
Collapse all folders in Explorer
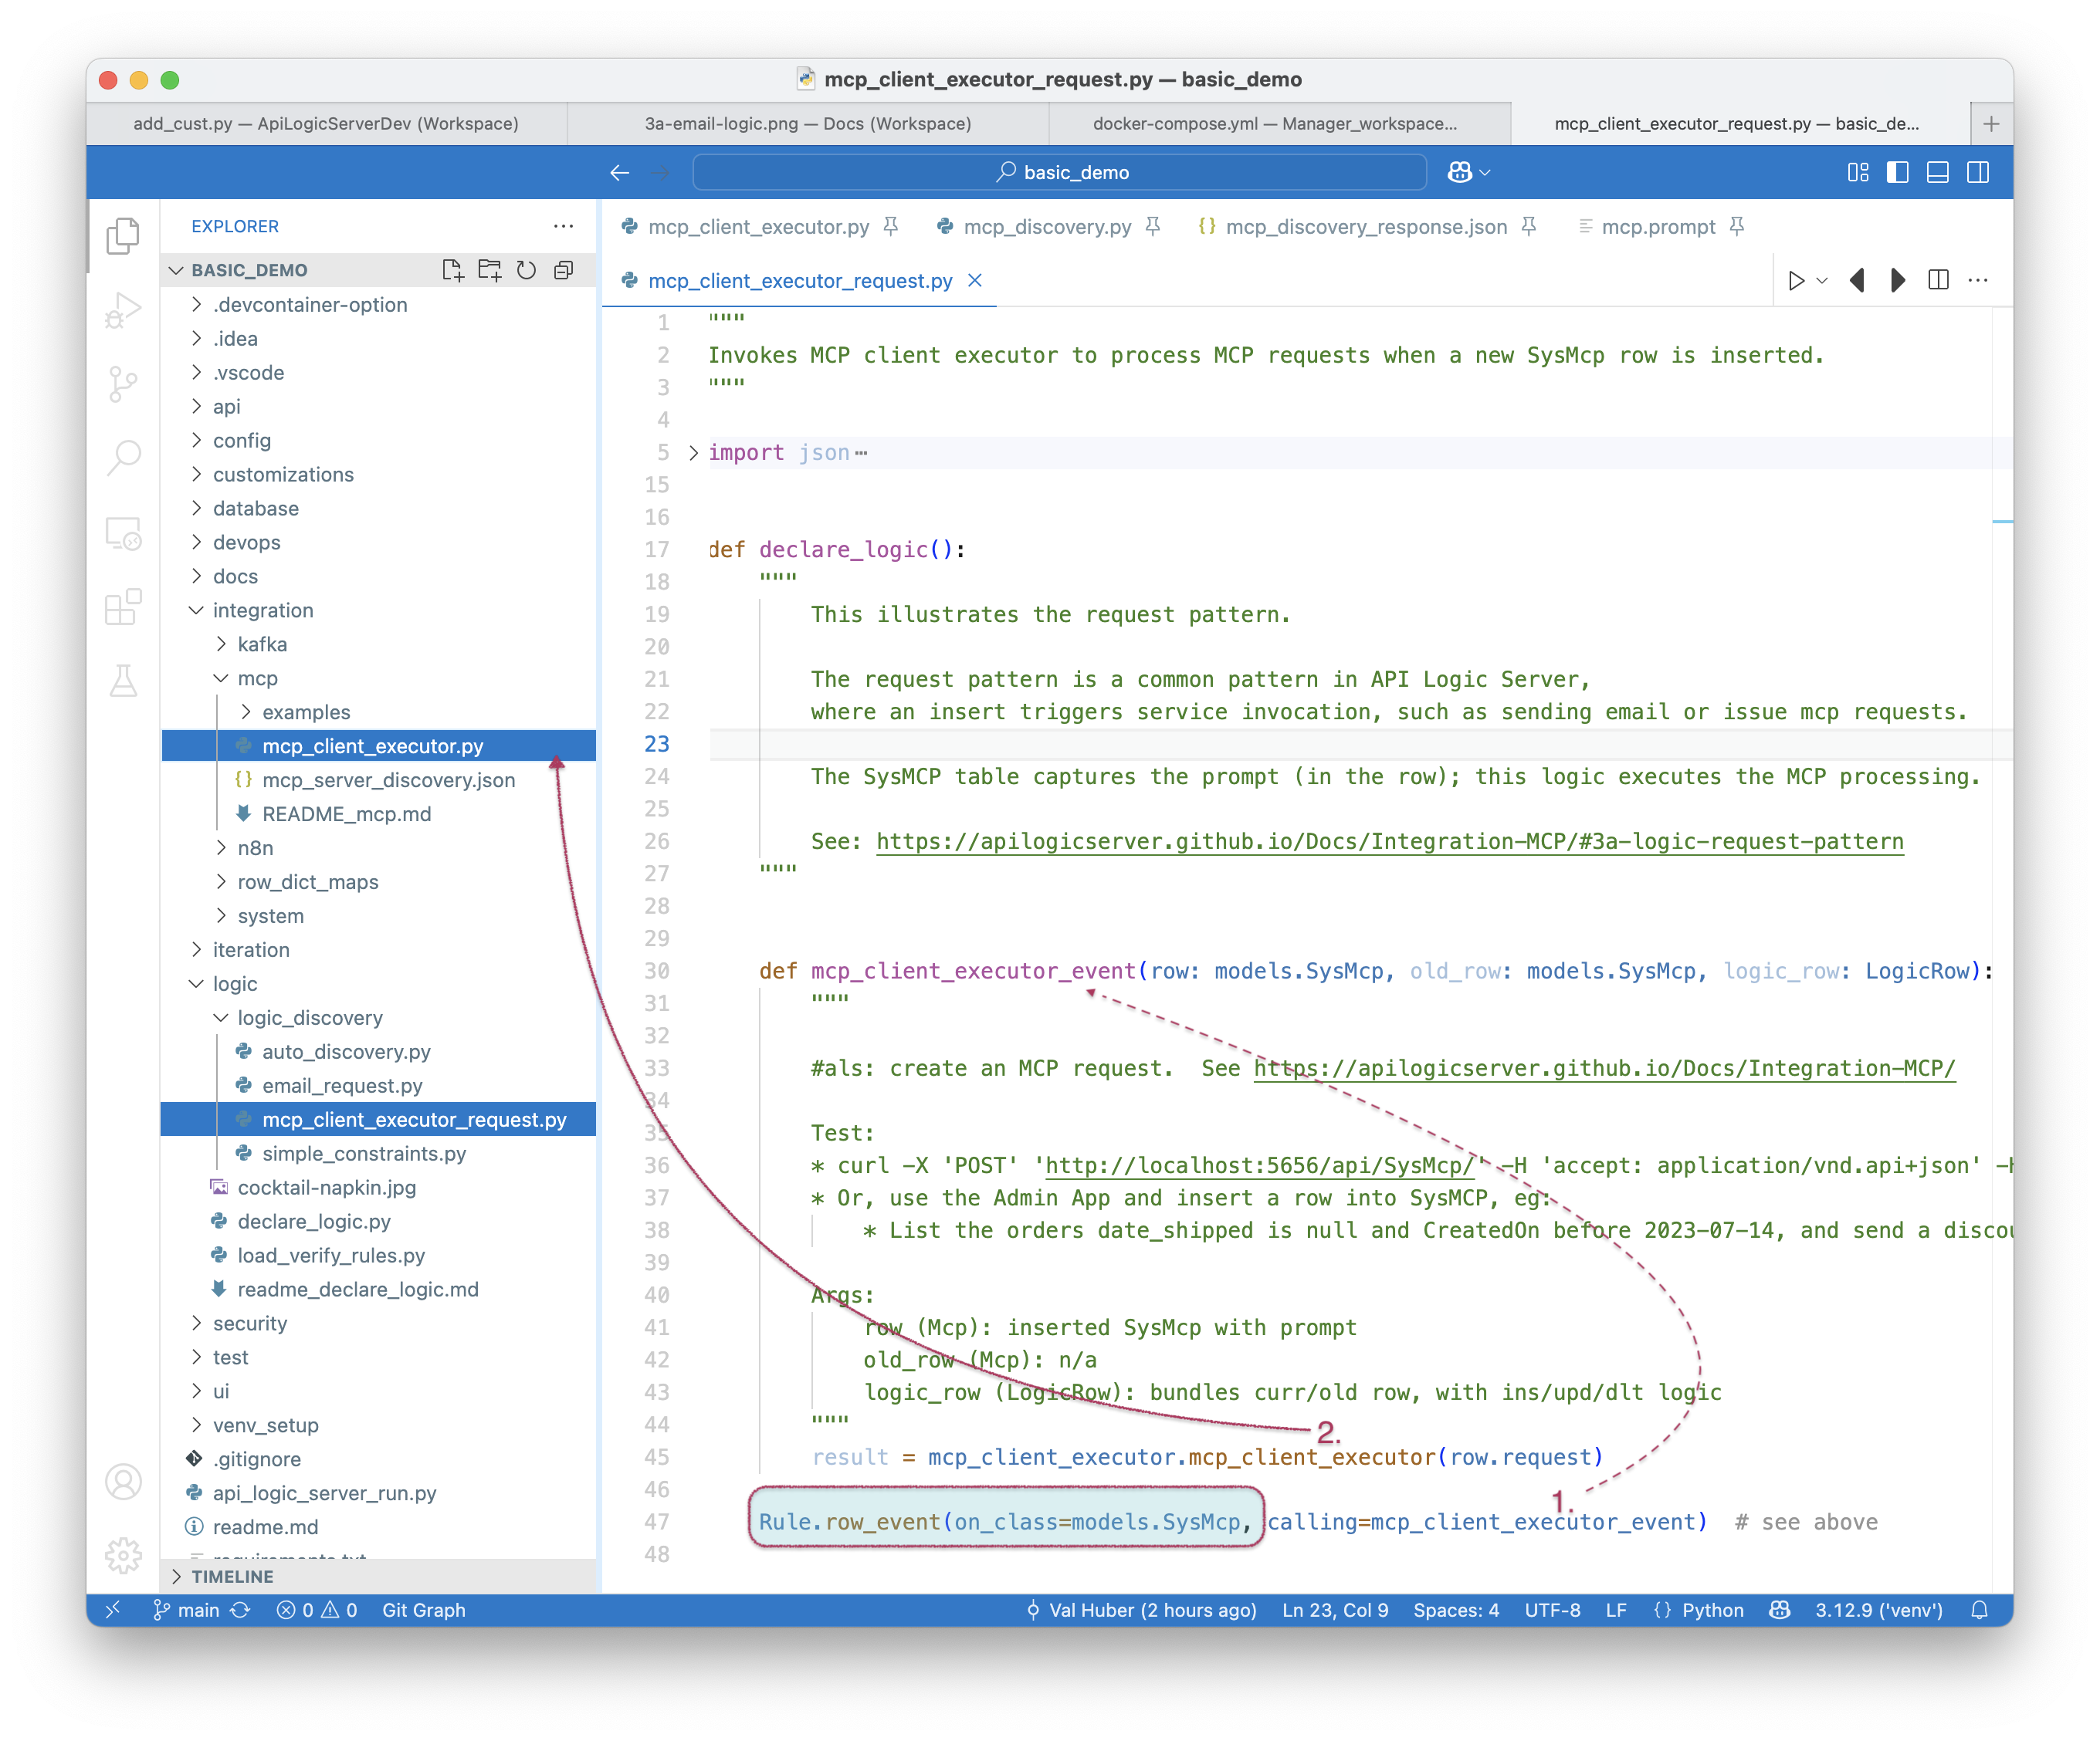tap(564, 270)
